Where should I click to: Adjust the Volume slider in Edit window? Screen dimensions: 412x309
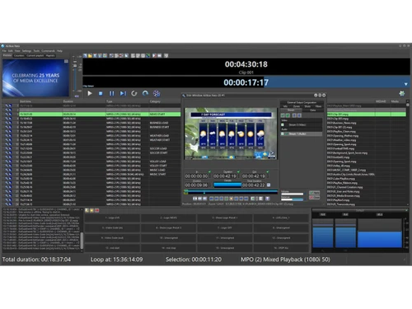pos(293,194)
